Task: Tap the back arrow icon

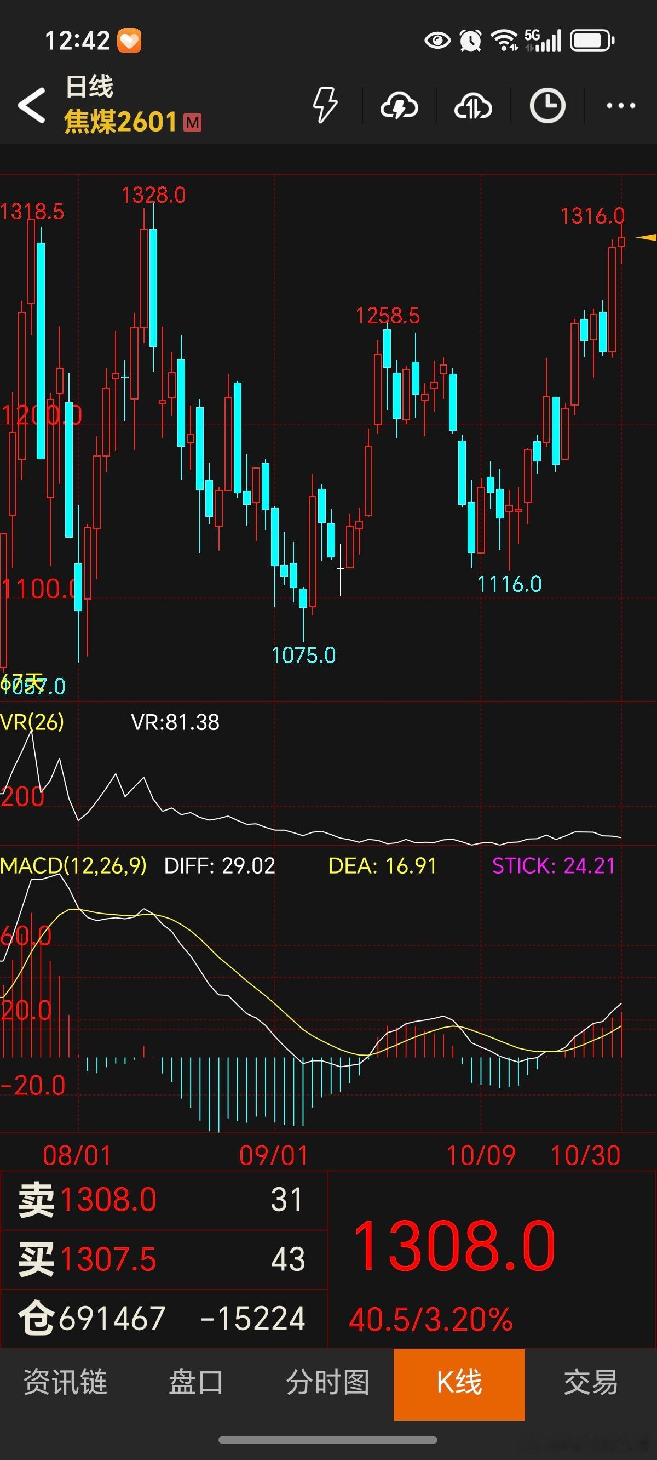Action: (x=32, y=105)
